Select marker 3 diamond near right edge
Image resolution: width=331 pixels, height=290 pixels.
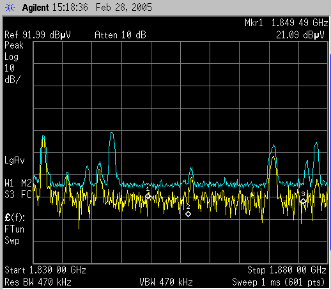pos(304,201)
